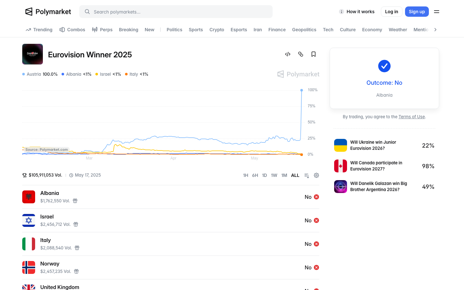Viewport: 464px width, 290px height.
Task: Click the gift icon in Norway row
Action: (x=76, y=271)
